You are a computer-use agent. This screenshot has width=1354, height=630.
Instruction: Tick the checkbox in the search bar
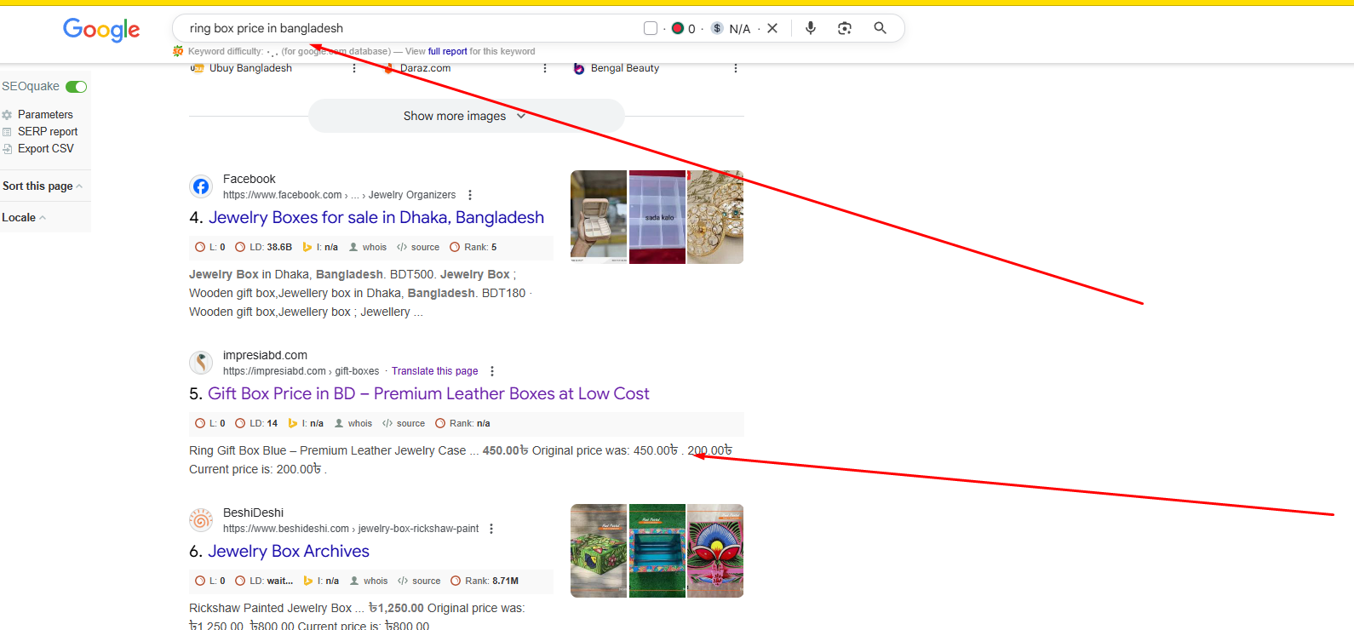(651, 28)
